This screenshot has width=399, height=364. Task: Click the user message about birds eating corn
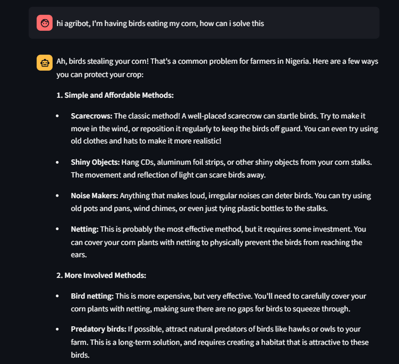click(160, 23)
